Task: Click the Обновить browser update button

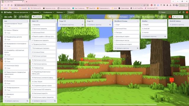Action: 183,5
